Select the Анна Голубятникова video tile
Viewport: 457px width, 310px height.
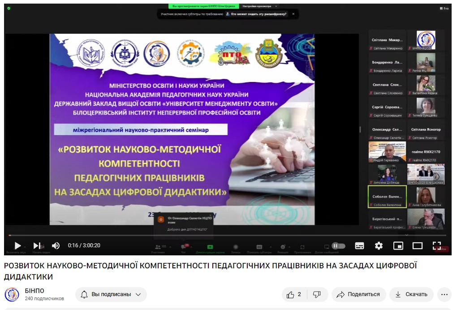click(x=426, y=197)
